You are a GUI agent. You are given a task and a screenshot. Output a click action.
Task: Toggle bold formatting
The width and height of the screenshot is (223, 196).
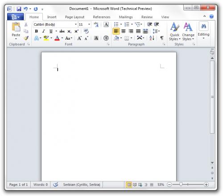click(x=36, y=31)
